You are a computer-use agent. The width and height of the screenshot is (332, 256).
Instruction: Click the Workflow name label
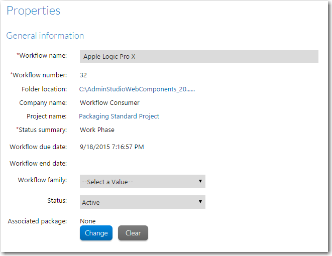[x=42, y=55]
